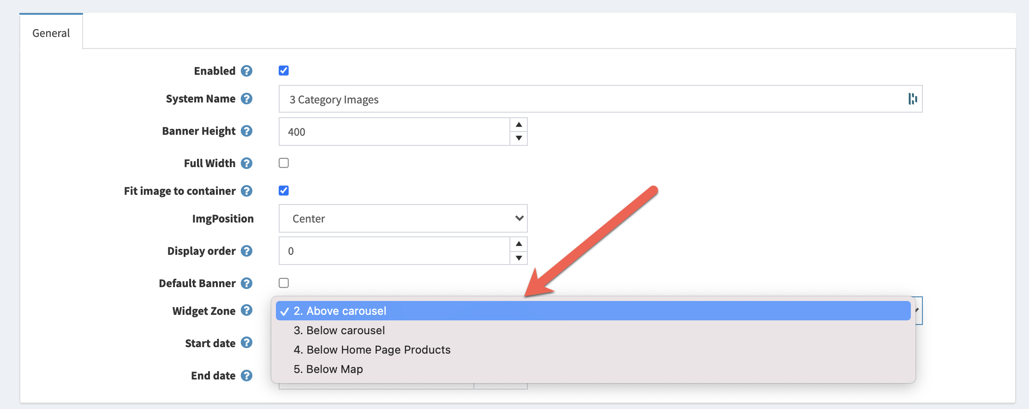Click the System Name text field
1029x409 pixels.
591,99
